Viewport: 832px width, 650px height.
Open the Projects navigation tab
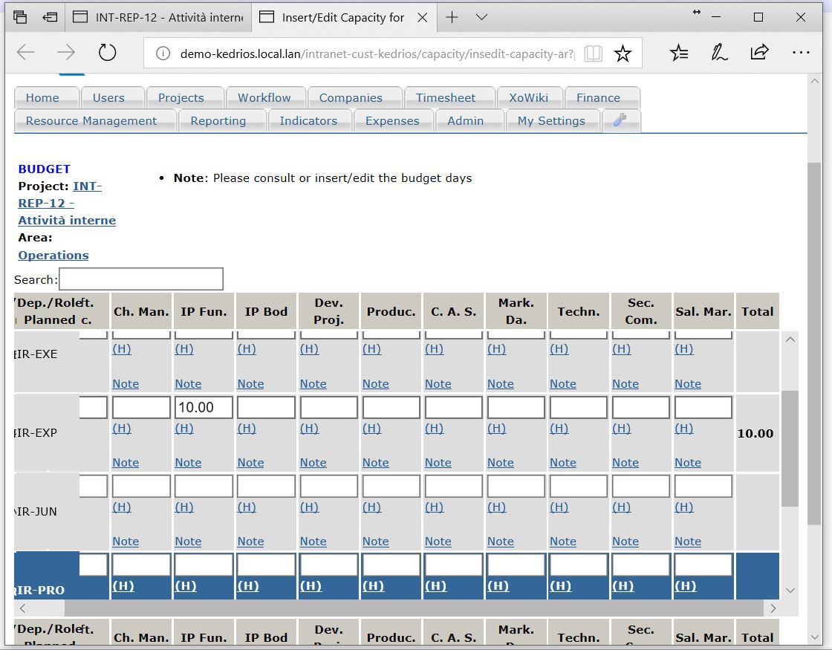point(181,97)
